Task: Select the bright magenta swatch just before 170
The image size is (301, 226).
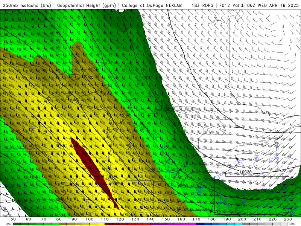Action: [x=193, y=224]
